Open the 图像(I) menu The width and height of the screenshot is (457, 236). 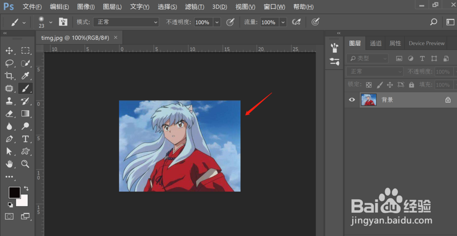(x=86, y=7)
